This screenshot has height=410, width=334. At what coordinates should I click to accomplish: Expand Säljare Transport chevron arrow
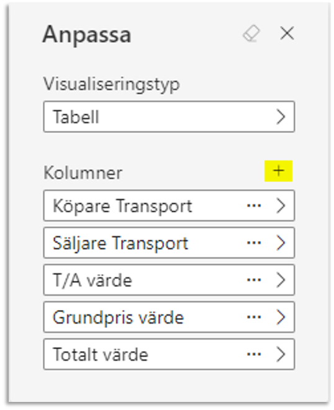click(x=281, y=243)
